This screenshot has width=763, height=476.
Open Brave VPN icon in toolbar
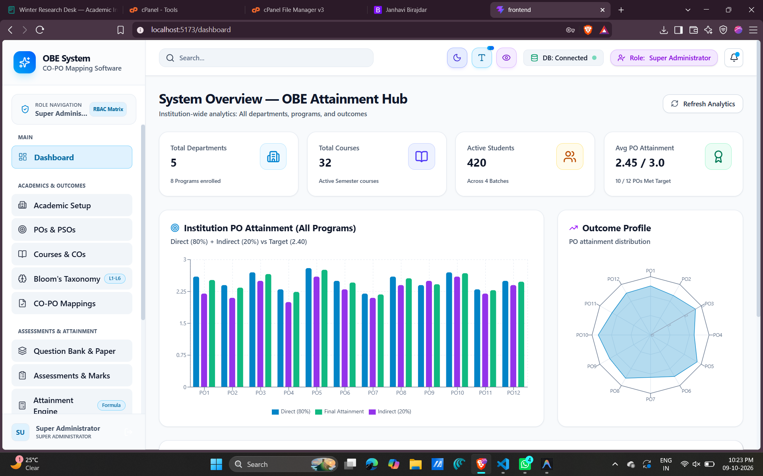723,30
